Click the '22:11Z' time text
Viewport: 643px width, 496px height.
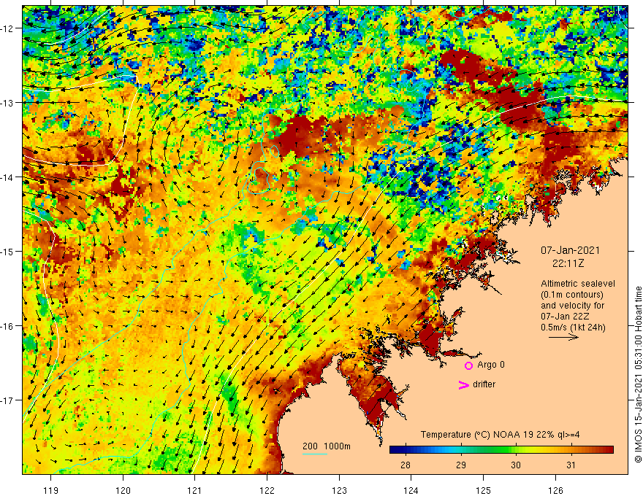(x=568, y=263)
